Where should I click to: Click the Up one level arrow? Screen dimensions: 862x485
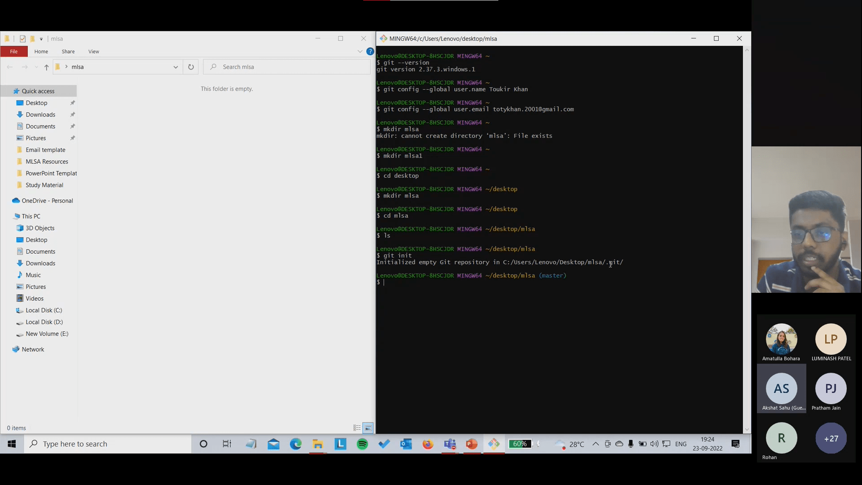tap(46, 67)
